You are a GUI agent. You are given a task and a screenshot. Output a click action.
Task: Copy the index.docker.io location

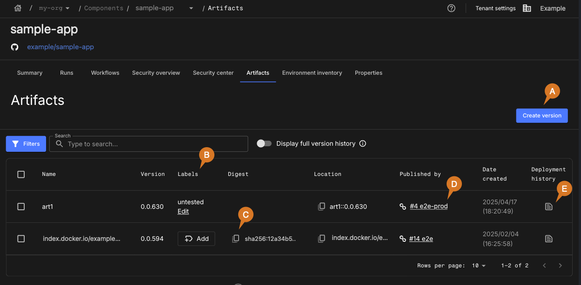(321, 239)
